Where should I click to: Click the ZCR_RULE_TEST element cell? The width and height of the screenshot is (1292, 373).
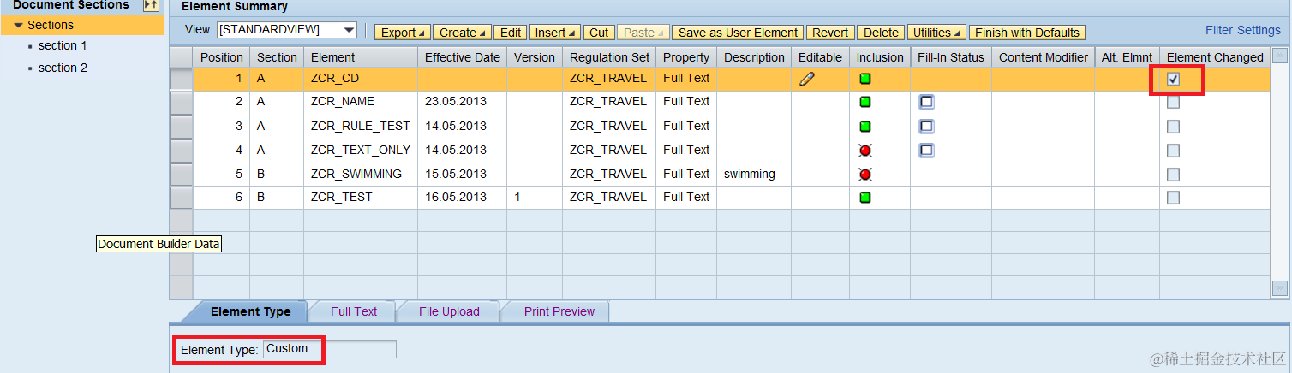[361, 126]
